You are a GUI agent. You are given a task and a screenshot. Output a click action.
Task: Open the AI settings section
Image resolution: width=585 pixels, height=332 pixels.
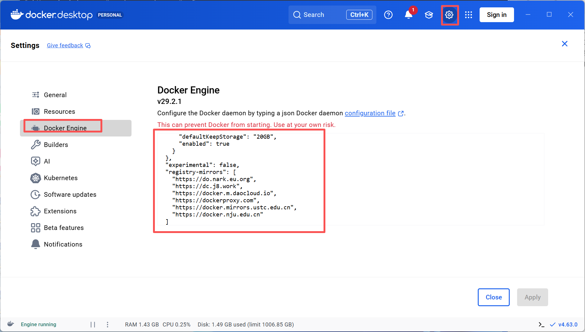coord(76,161)
